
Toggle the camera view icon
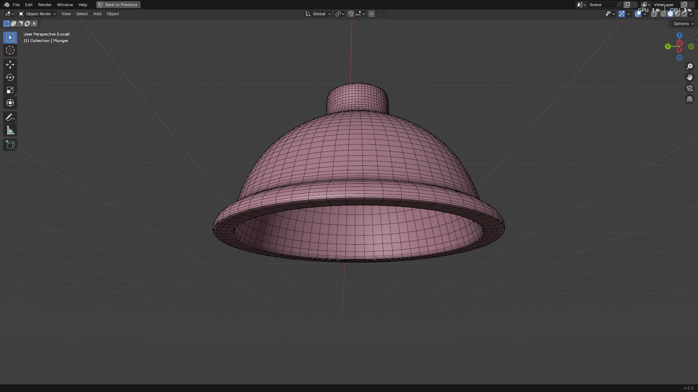[x=689, y=88]
